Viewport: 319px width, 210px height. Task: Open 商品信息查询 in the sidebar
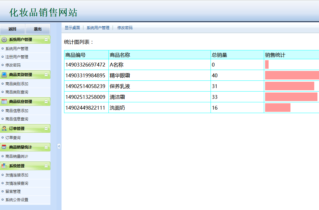point(17,119)
